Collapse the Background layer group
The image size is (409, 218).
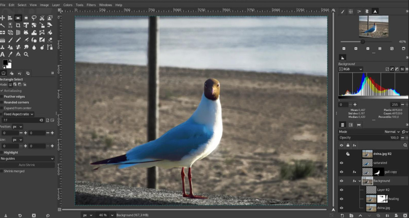tap(360, 181)
